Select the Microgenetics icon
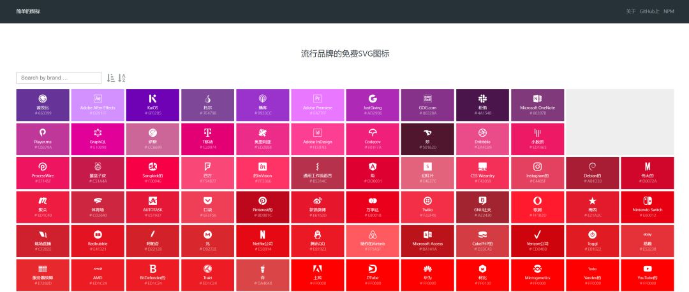The width and height of the screenshot is (689, 292). click(537, 275)
